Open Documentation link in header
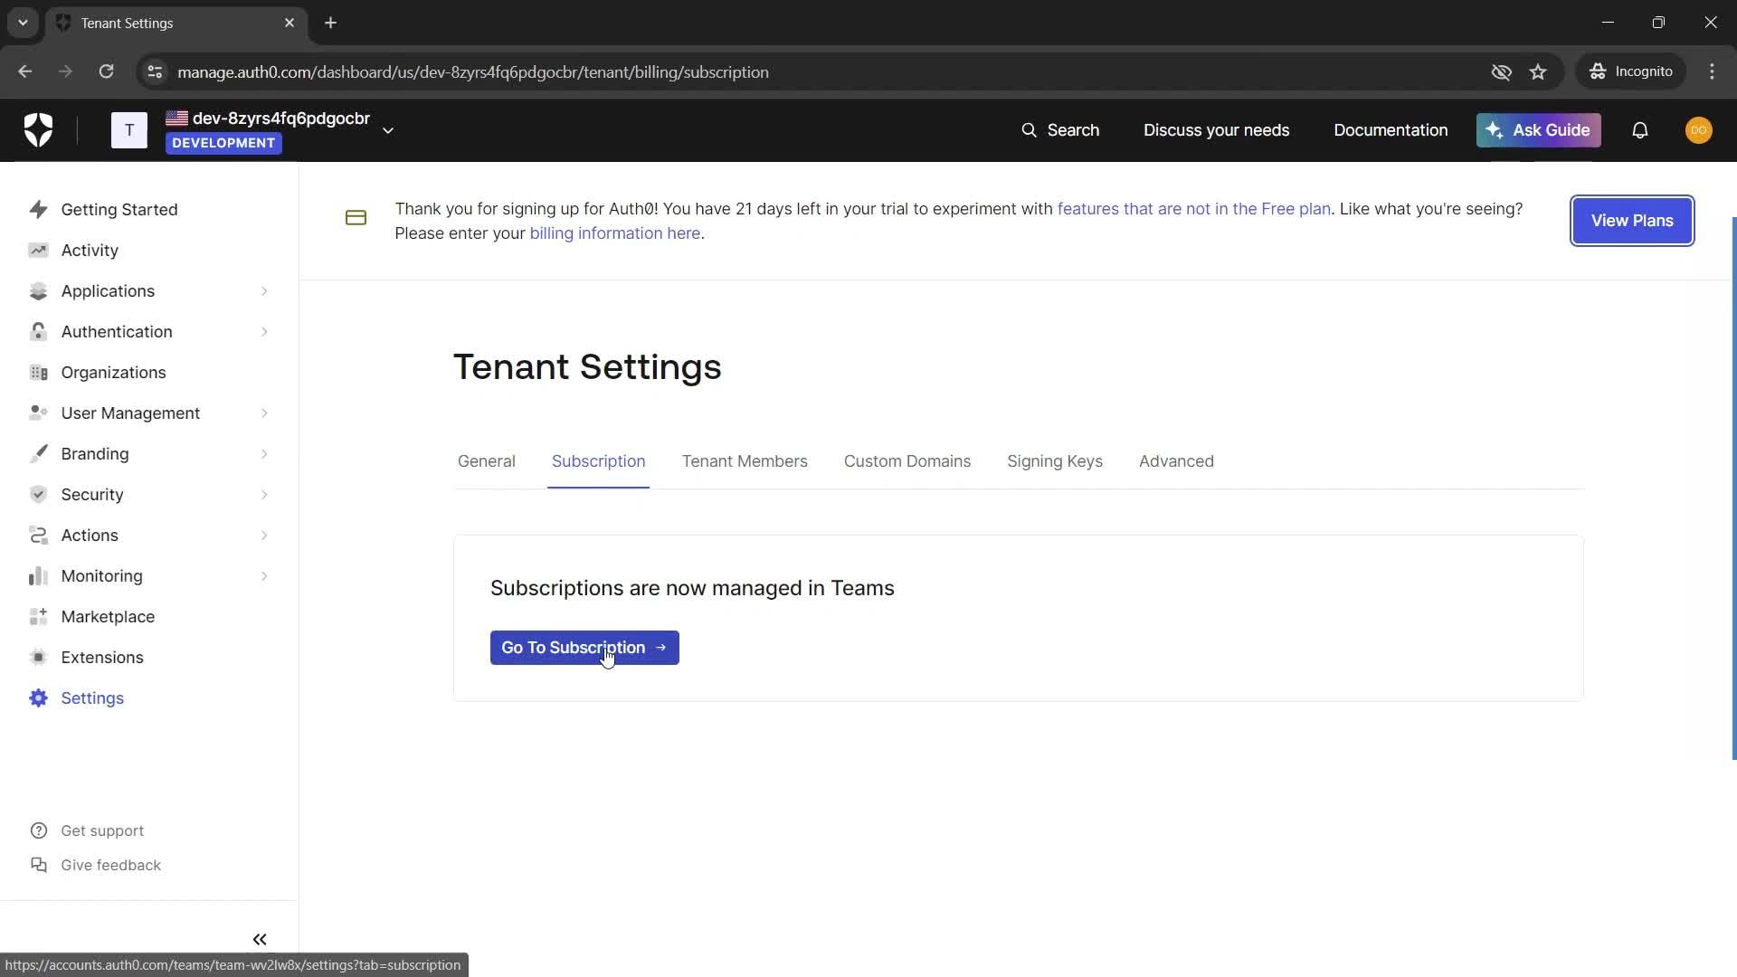The width and height of the screenshot is (1737, 977). click(x=1391, y=130)
